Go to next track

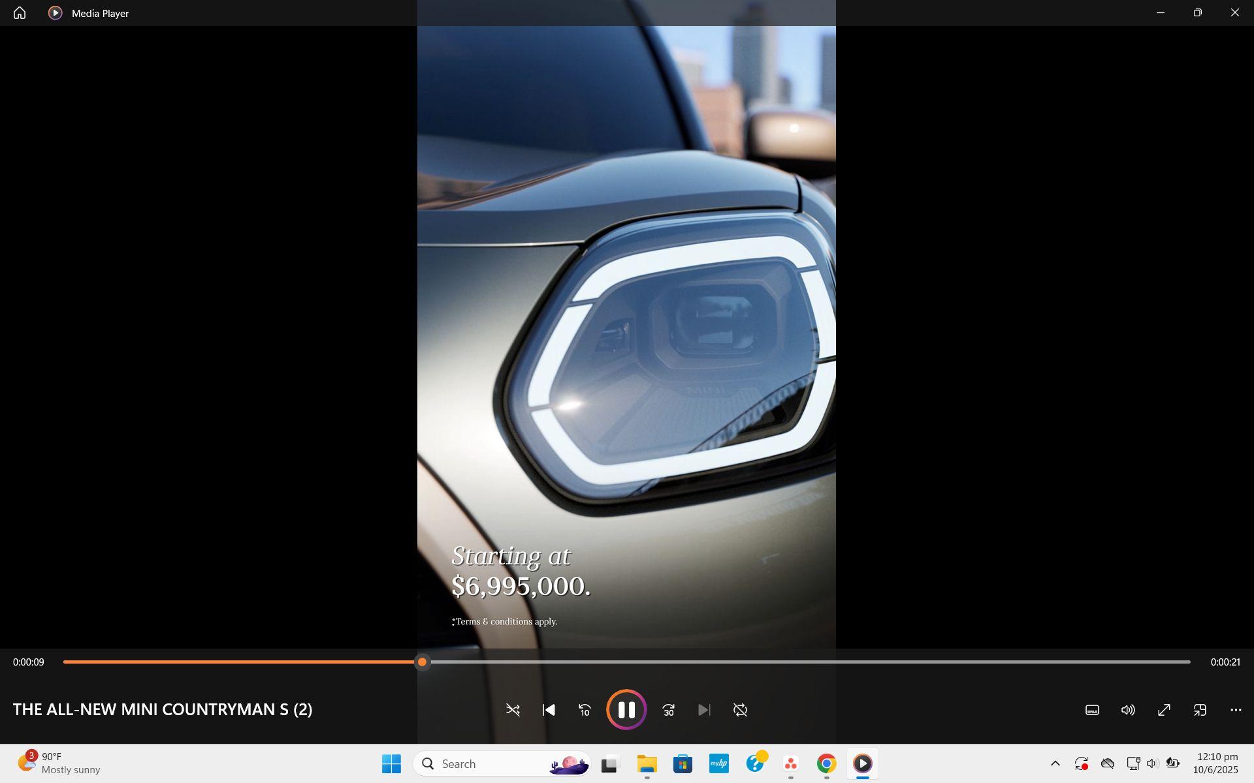[x=703, y=710]
